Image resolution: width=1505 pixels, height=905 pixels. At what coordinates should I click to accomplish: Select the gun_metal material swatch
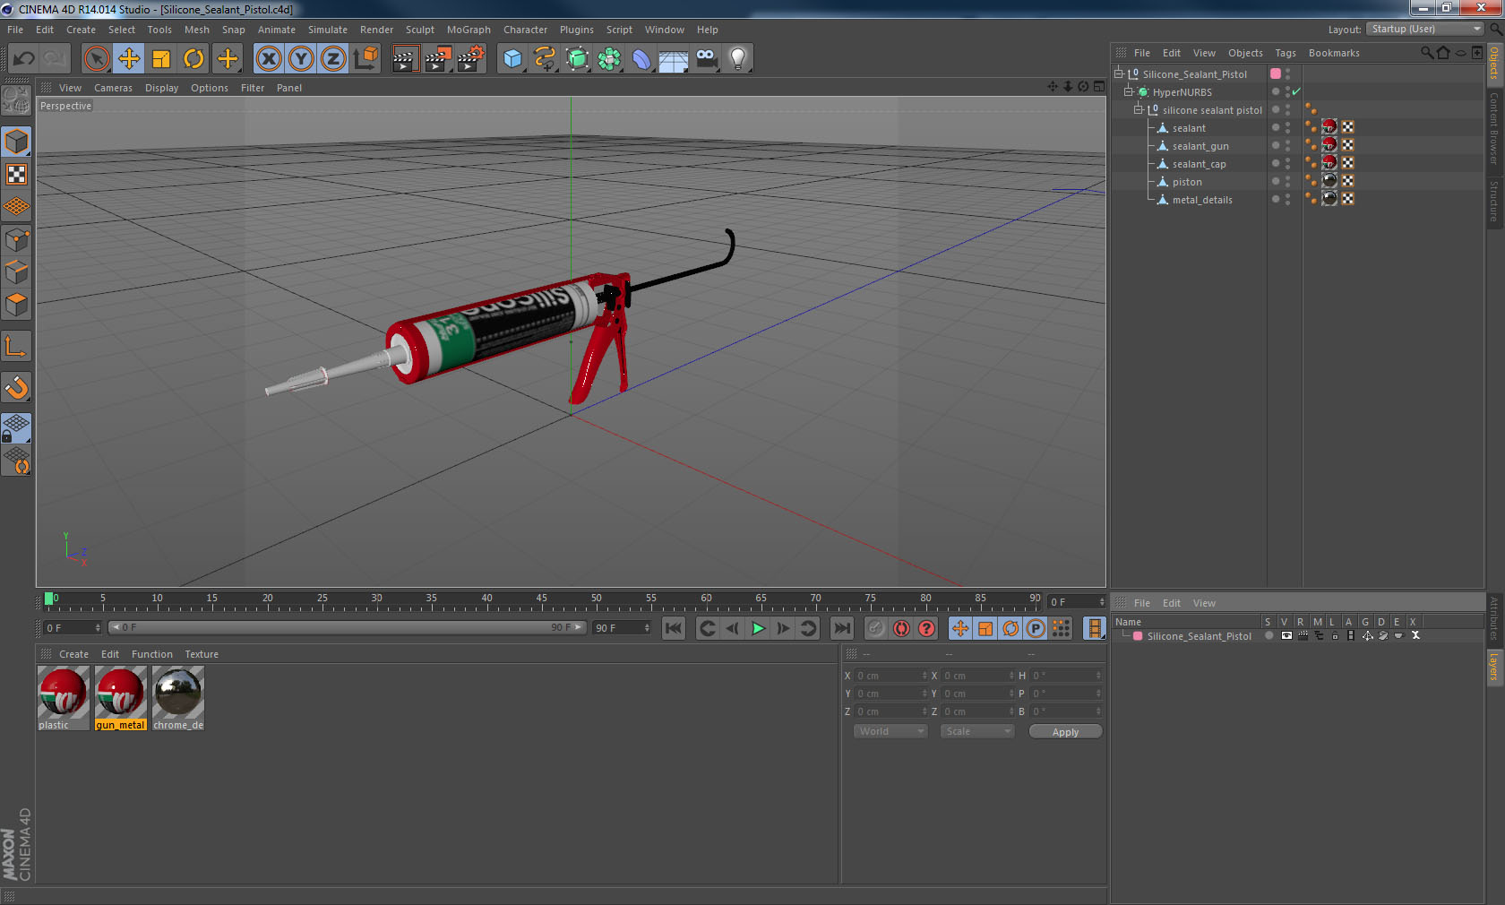click(120, 698)
